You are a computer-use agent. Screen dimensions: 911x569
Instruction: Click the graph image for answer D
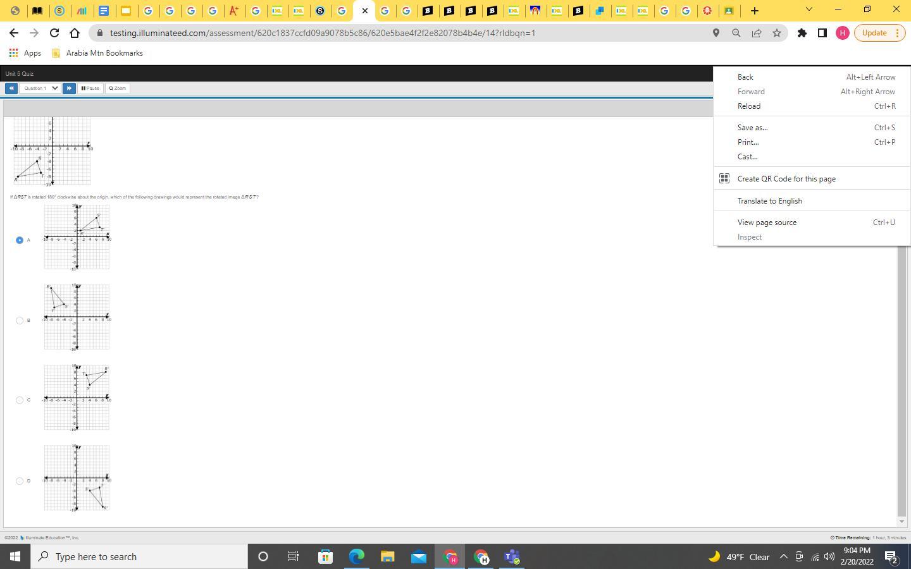[x=77, y=478]
